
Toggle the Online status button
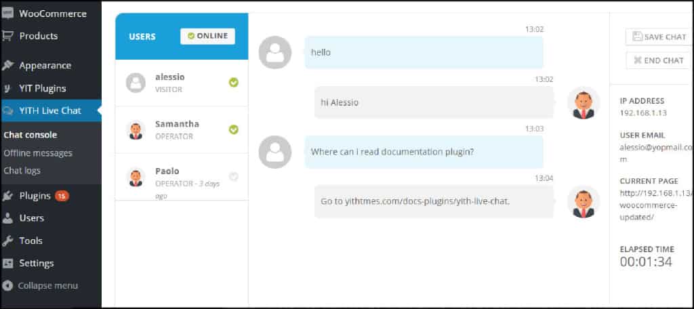[x=207, y=37]
